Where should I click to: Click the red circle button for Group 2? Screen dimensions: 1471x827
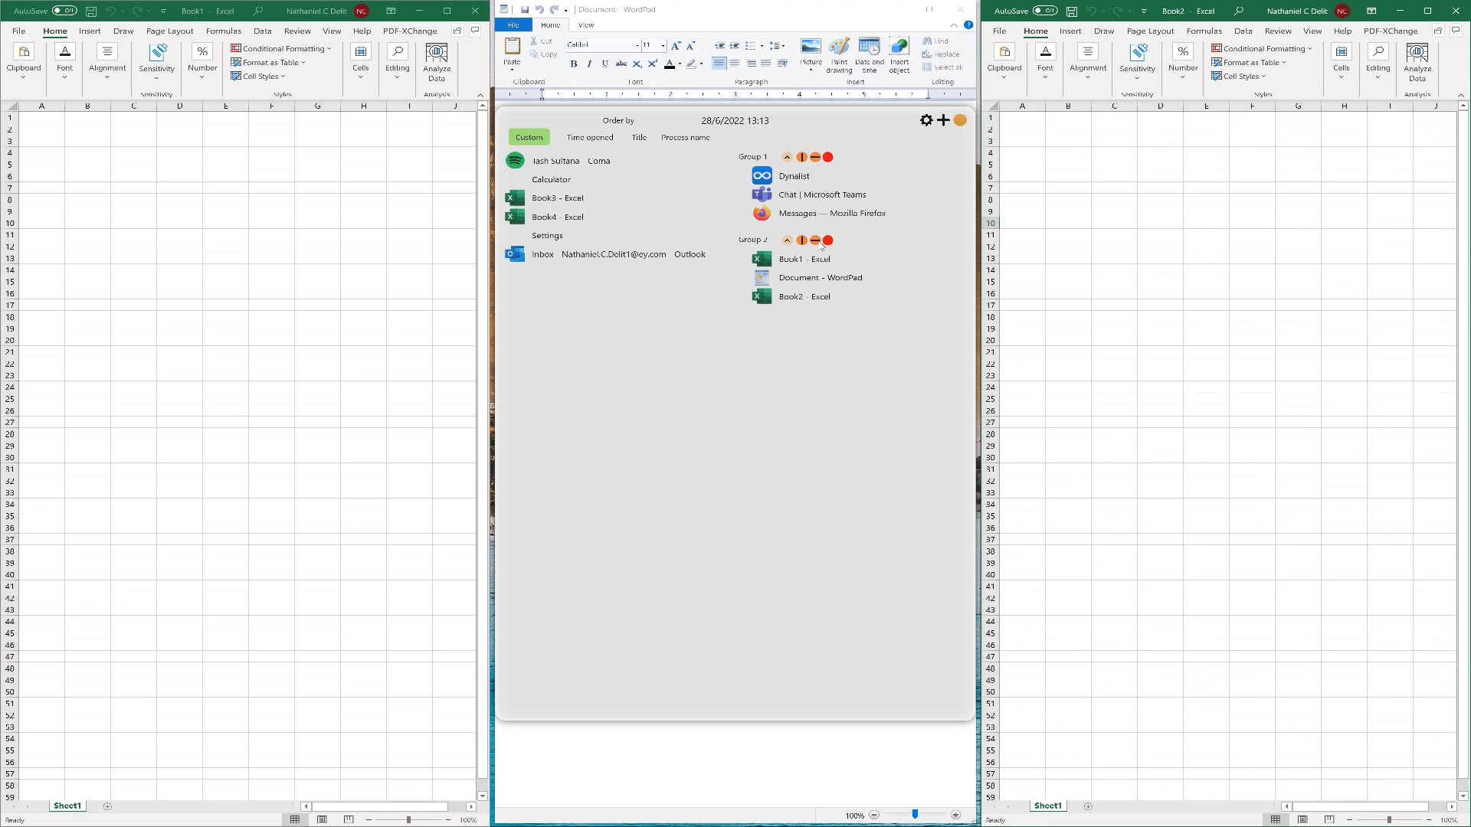pyautogui.click(x=828, y=240)
